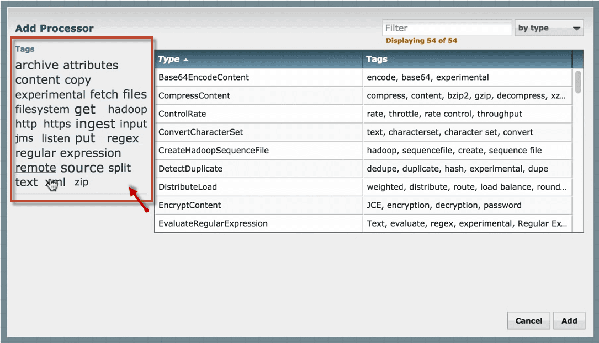Pick the ConvertCharacterSet processor
This screenshot has width=599, height=343.
(x=200, y=132)
